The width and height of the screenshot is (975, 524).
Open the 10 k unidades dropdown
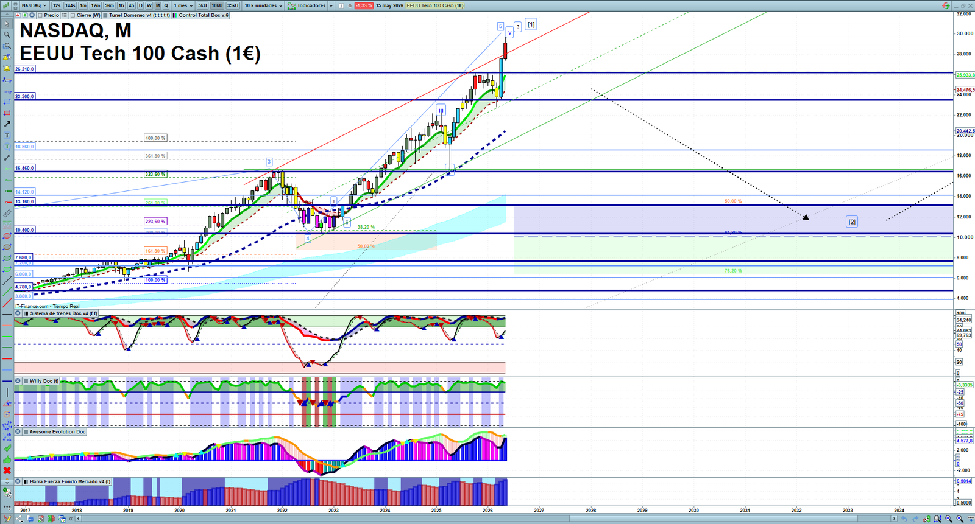pyautogui.click(x=264, y=5)
